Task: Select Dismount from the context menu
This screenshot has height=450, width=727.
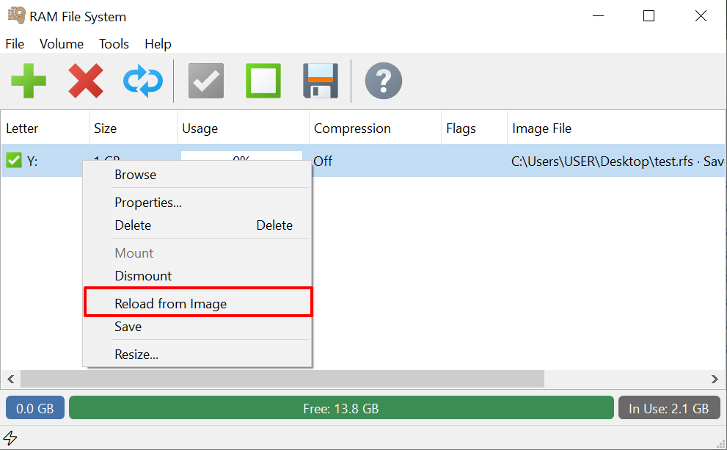Action: (x=197, y=276)
